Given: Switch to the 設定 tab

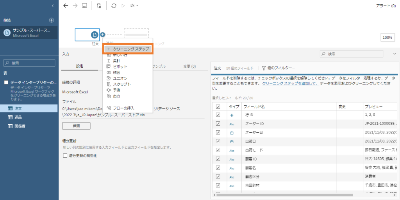Looking at the screenshot, I should pos(80,66).
